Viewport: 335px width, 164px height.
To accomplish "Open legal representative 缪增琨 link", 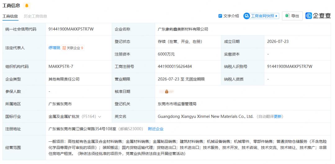I will pyautogui.click(x=54, y=48).
